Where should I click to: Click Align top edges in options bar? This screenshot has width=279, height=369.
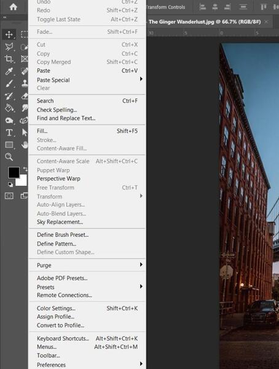264,7
